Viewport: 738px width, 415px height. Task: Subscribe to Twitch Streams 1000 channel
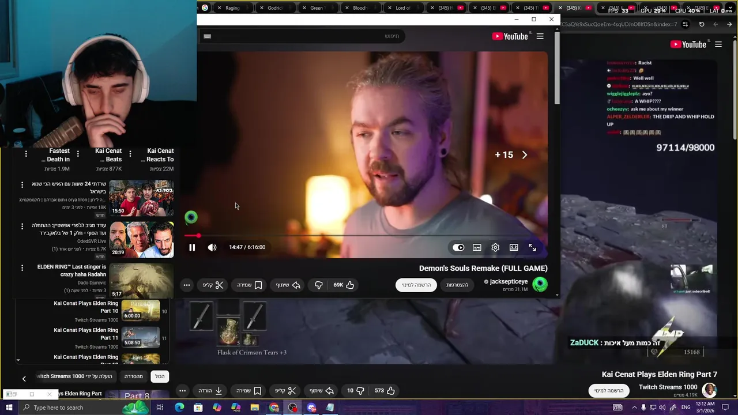pos(609,390)
